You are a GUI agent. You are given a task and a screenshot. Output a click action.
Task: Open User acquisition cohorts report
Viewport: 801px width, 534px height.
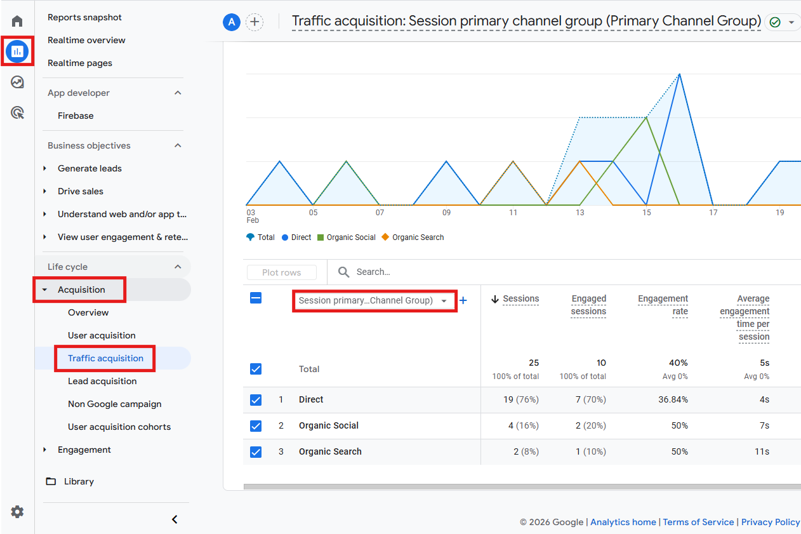(x=119, y=427)
